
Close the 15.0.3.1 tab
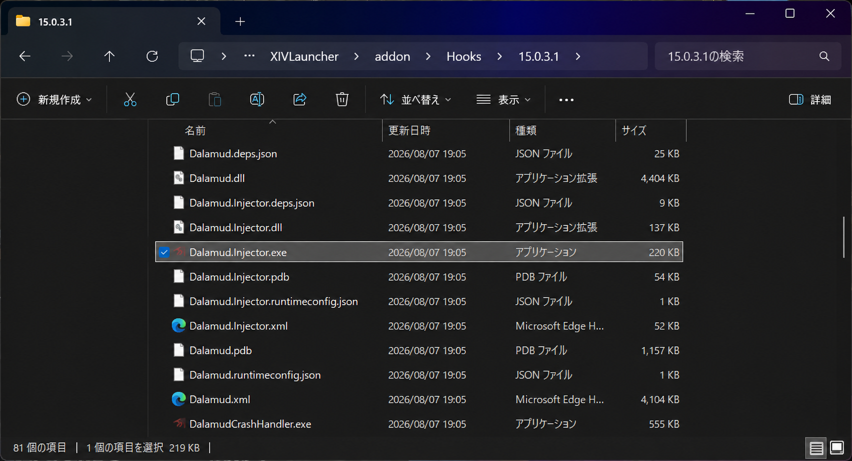click(201, 21)
